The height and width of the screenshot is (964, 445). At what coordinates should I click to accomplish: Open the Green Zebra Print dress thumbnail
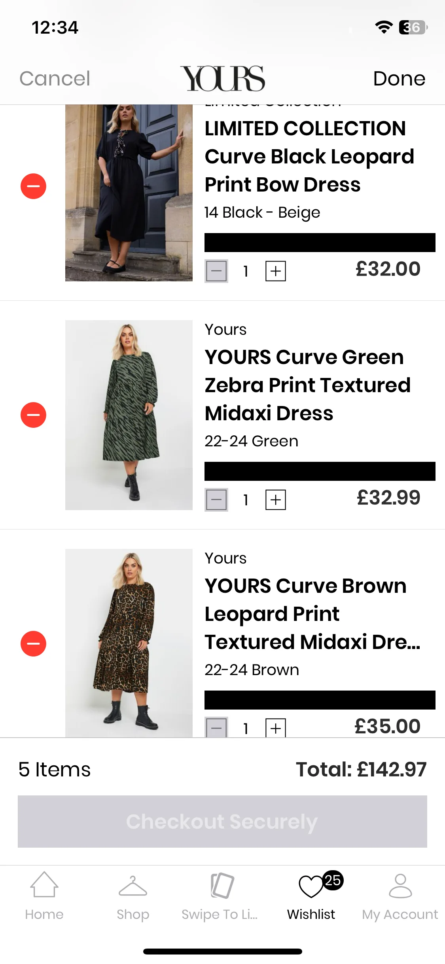click(129, 415)
